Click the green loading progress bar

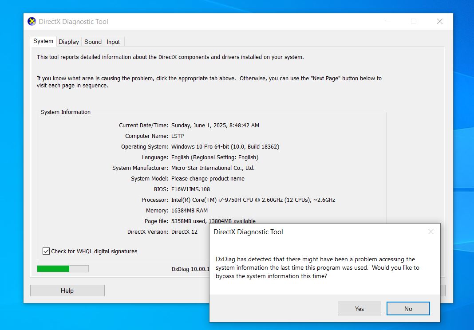(x=63, y=269)
